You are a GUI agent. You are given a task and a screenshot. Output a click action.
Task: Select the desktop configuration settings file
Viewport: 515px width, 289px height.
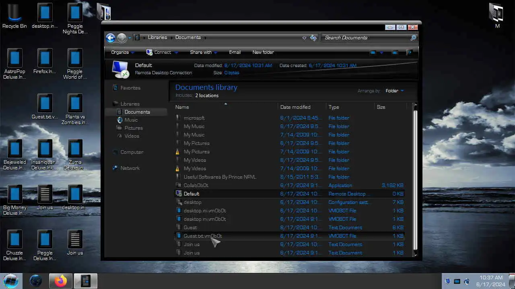coord(290,202)
